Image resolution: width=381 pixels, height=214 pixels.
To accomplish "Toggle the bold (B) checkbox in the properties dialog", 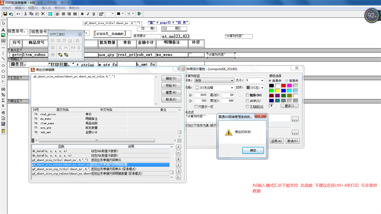I will point(247,95).
